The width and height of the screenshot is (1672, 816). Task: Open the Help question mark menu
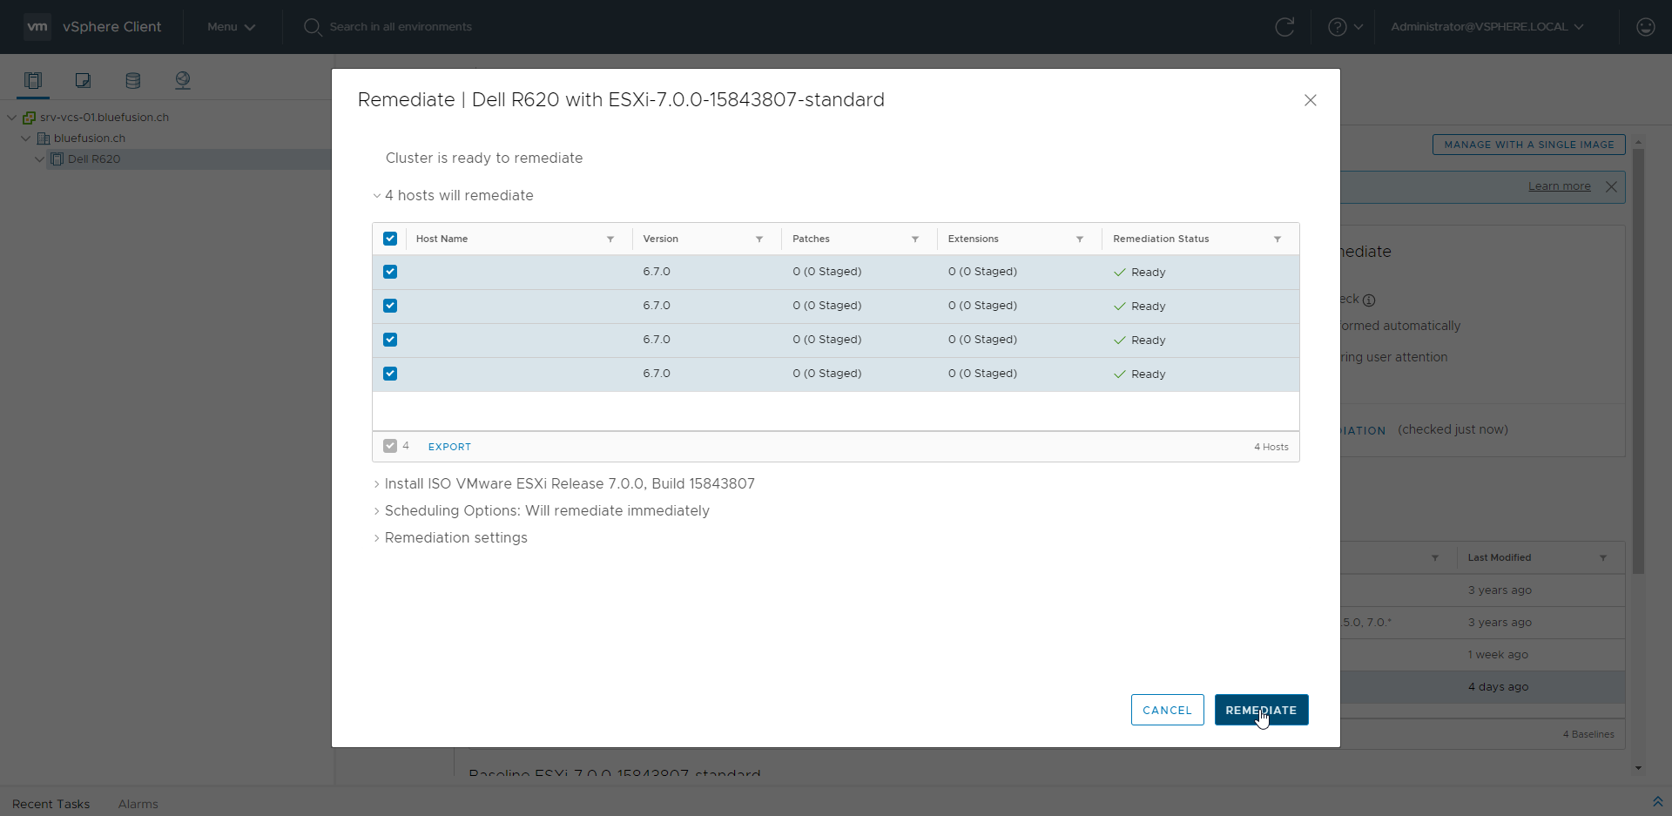[x=1345, y=27]
